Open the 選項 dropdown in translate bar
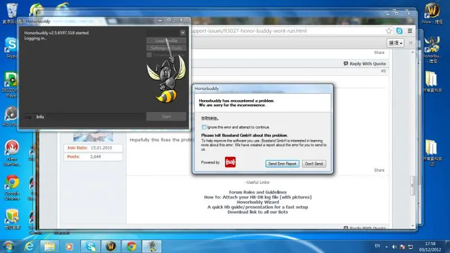This screenshot has height=253, width=450. point(395,43)
